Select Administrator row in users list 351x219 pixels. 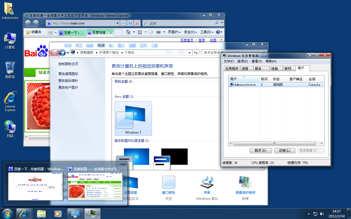click(276, 85)
